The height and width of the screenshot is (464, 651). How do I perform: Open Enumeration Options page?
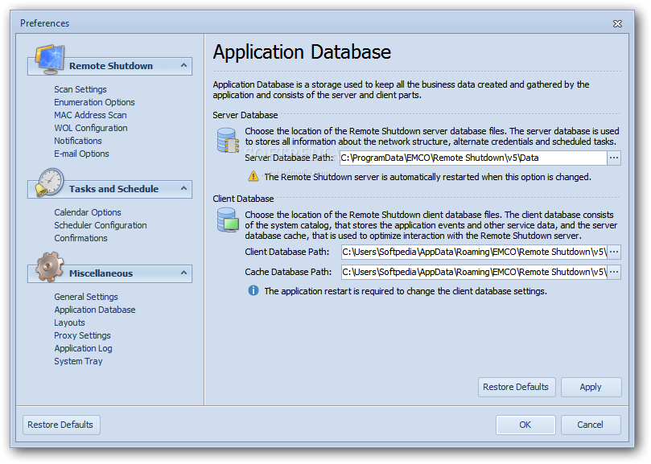click(94, 102)
